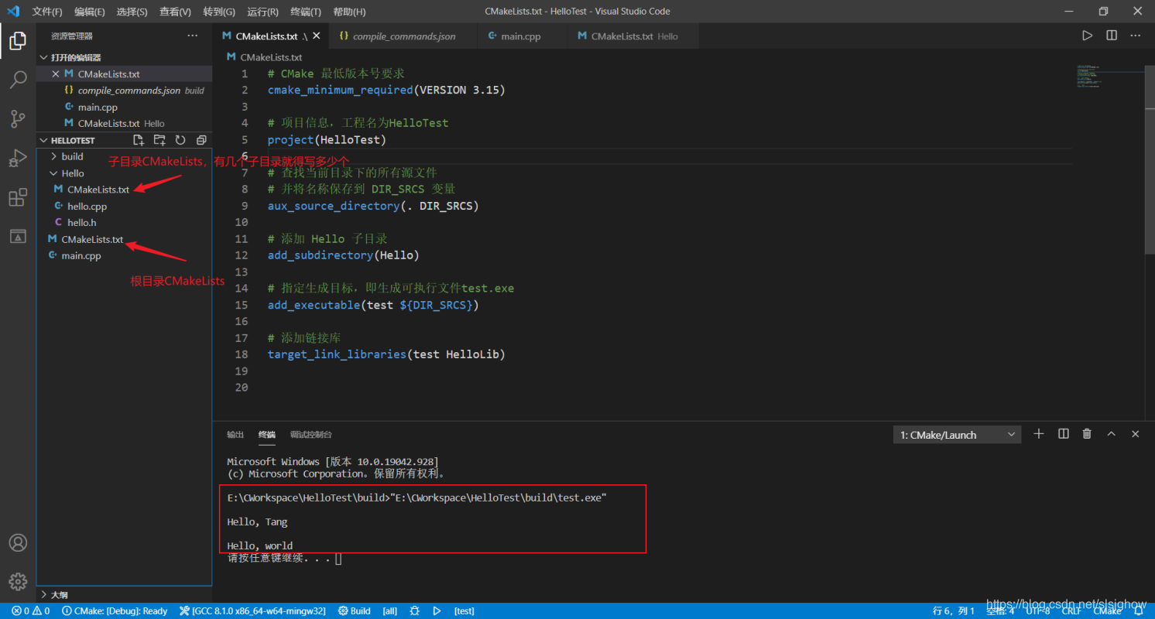Screen dimensions: 1155x619
Task: Launch the target with status bar play icon
Action: [437, 610]
